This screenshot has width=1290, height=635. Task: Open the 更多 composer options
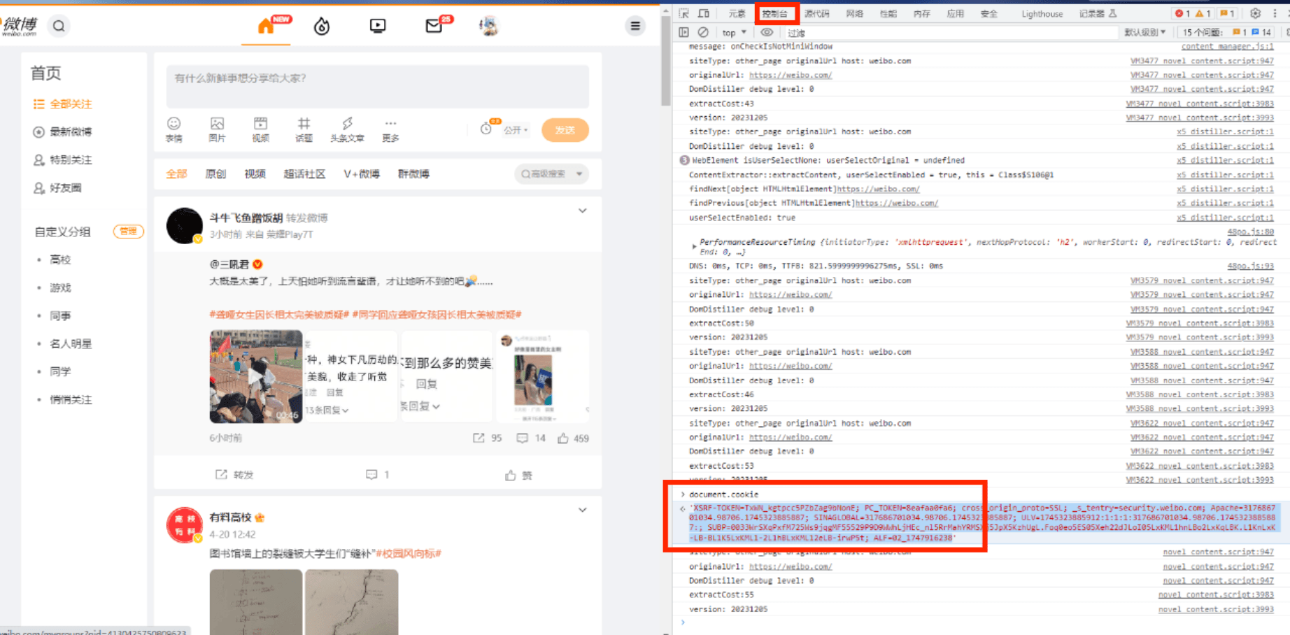(x=390, y=130)
